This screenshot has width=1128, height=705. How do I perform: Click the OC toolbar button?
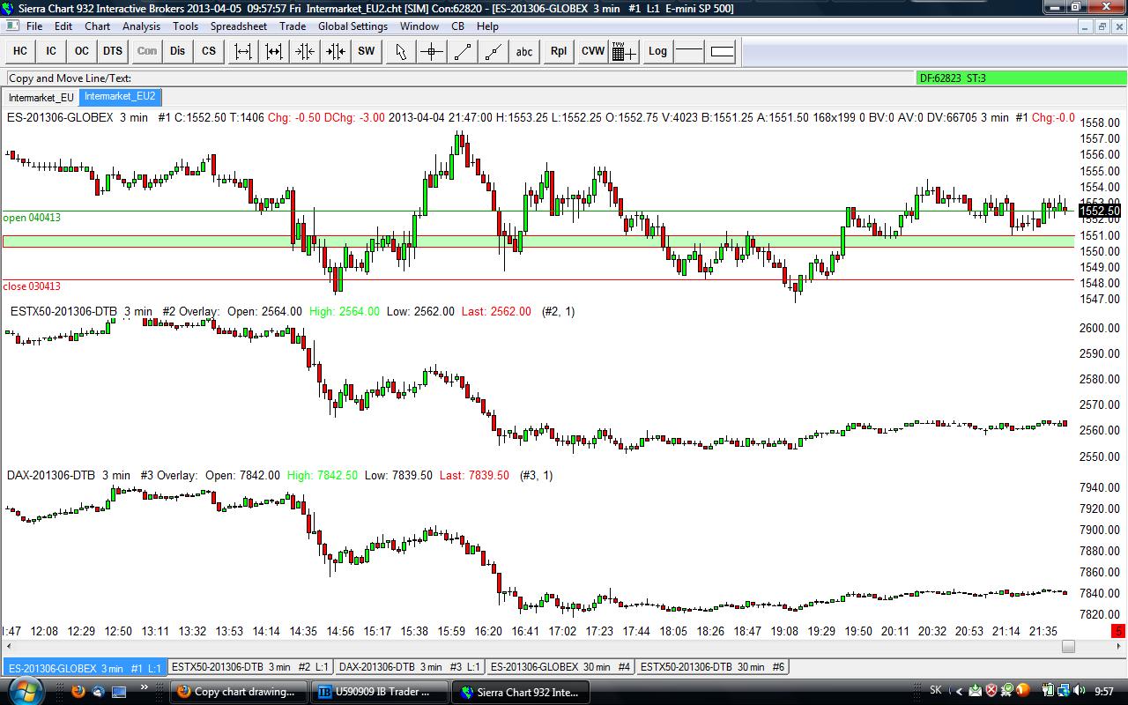82,51
